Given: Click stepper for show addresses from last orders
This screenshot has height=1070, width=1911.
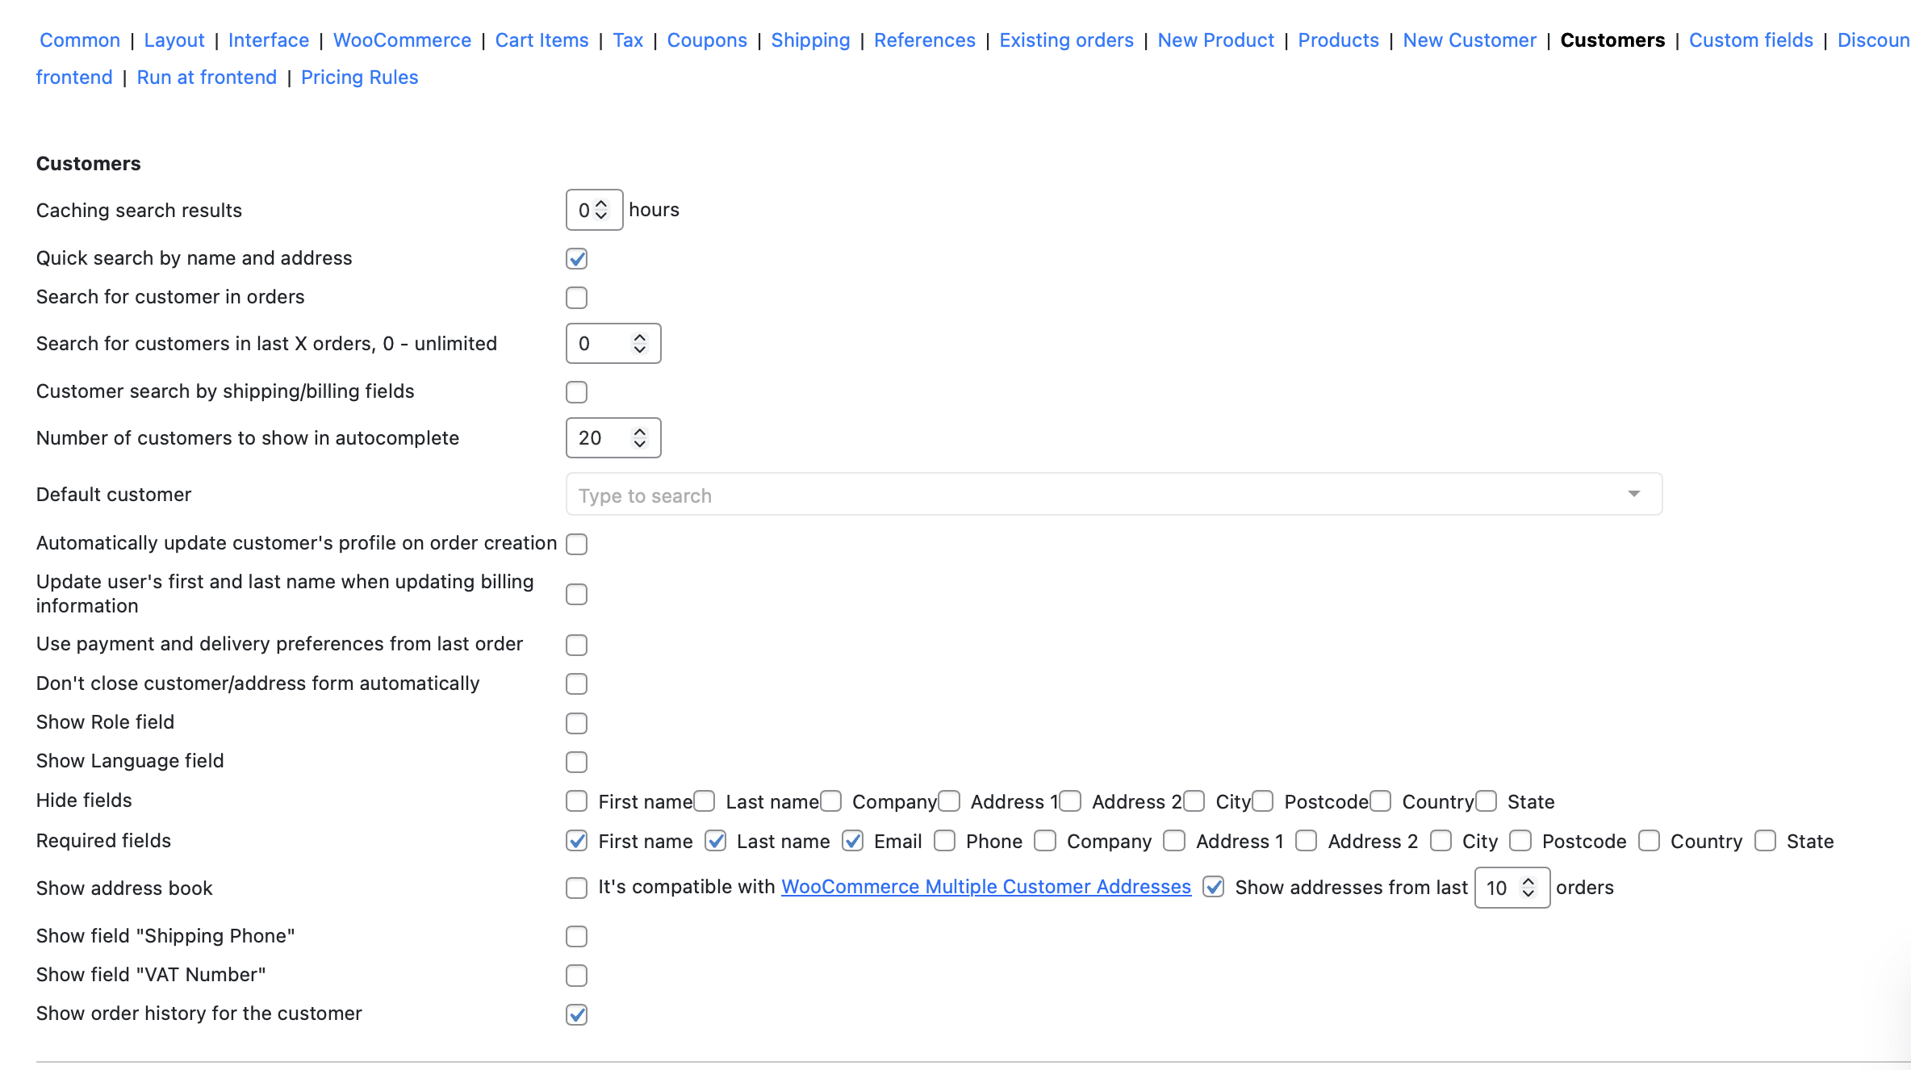Looking at the screenshot, I should pos(1528,888).
